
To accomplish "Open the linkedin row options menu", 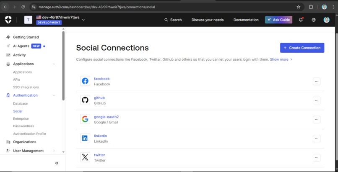I will click(x=317, y=139).
